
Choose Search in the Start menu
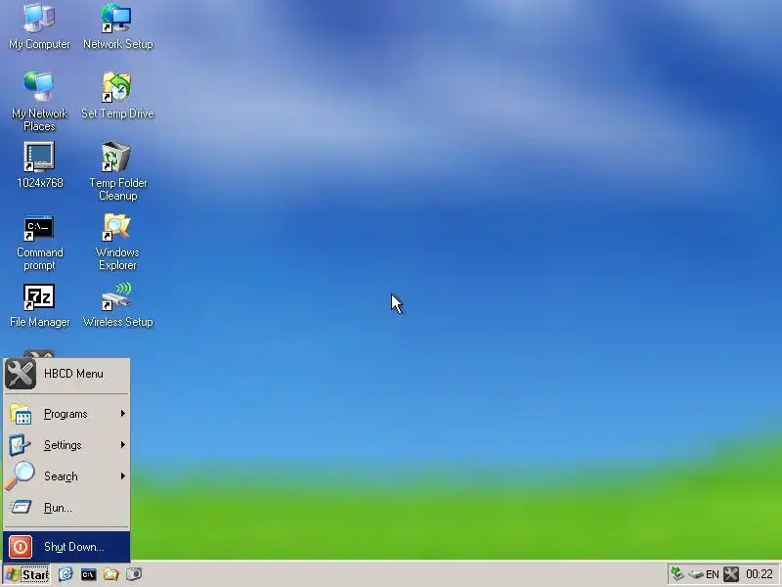coord(66,476)
